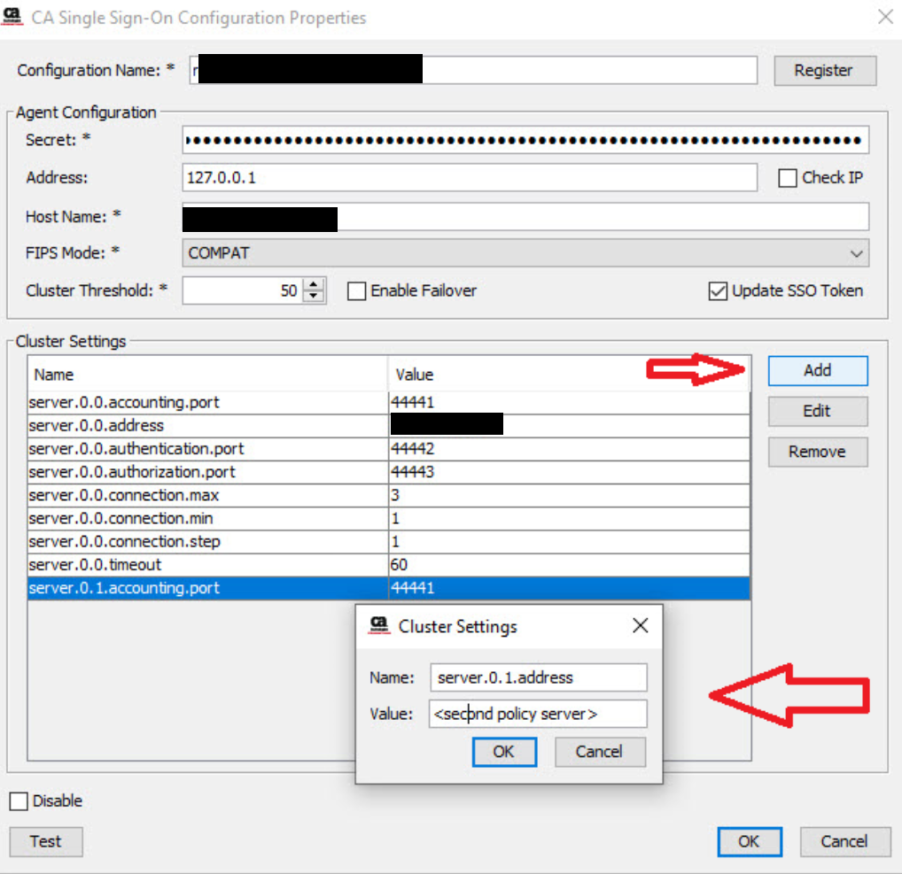The image size is (902, 874).
Task: Increase Cluster Threshold with up arrow
Action: pos(314,284)
